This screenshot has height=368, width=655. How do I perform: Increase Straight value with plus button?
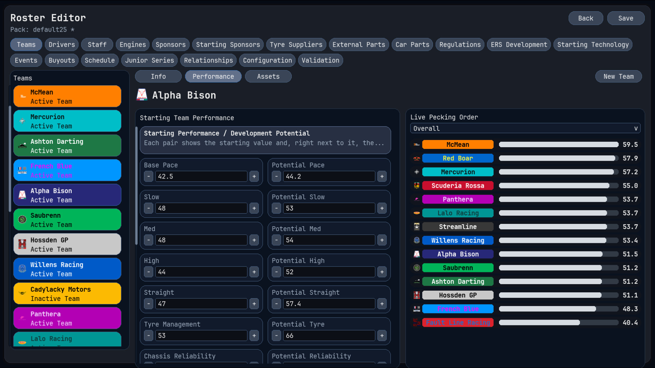pos(254,304)
